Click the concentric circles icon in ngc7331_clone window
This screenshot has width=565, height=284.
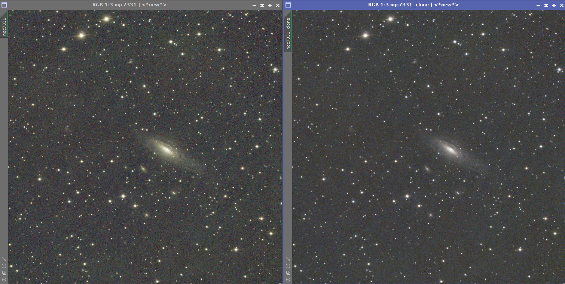pos(288,279)
